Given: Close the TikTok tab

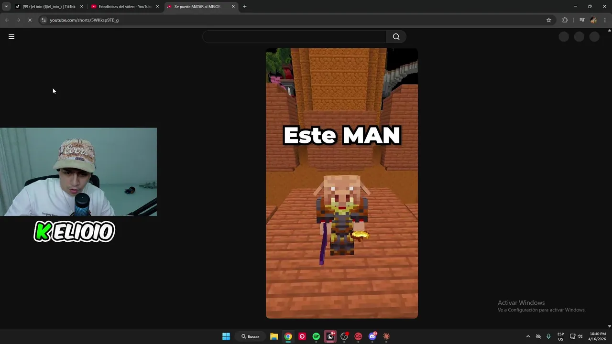Looking at the screenshot, I should [81, 7].
